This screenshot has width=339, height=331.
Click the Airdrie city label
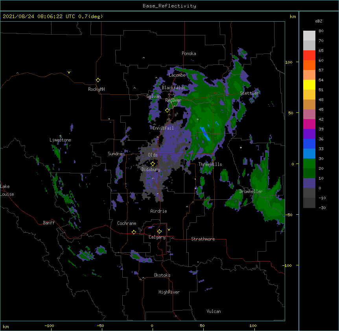tap(158, 211)
